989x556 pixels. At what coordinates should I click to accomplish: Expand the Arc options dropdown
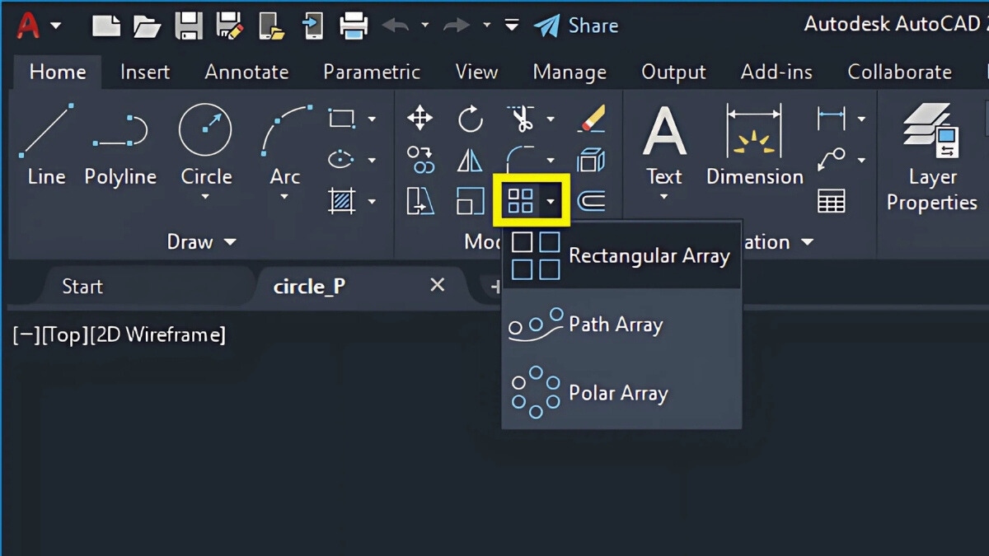click(284, 198)
